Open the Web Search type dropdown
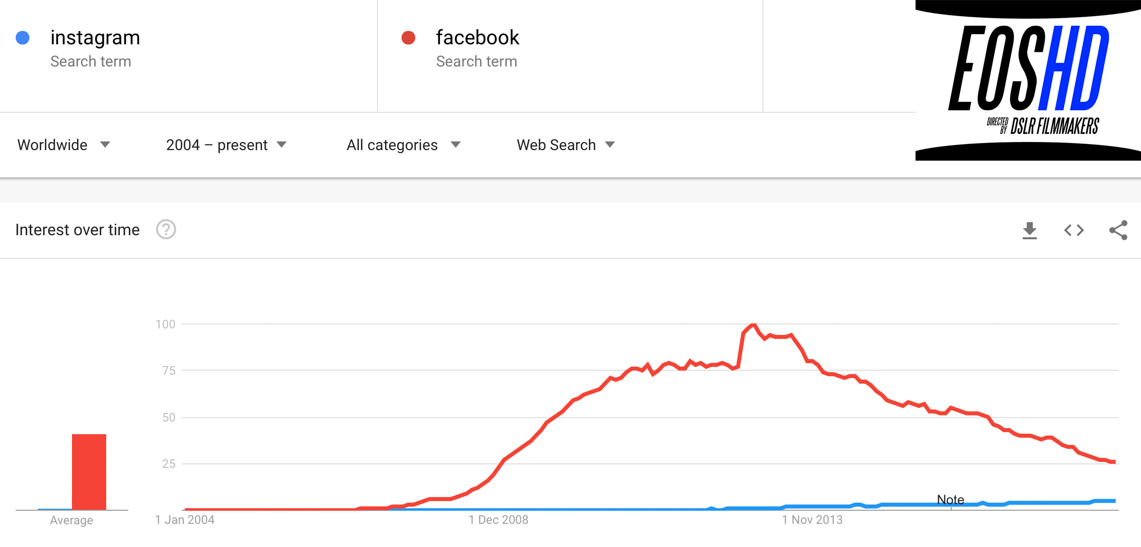Image resolution: width=1141 pixels, height=547 pixels. coord(566,145)
